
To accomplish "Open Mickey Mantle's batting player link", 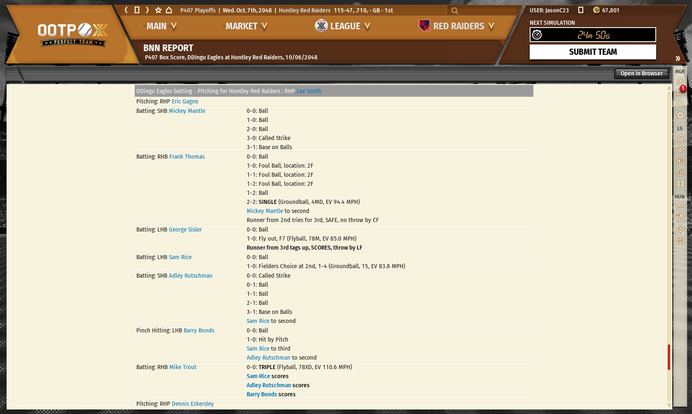I will point(187,111).
